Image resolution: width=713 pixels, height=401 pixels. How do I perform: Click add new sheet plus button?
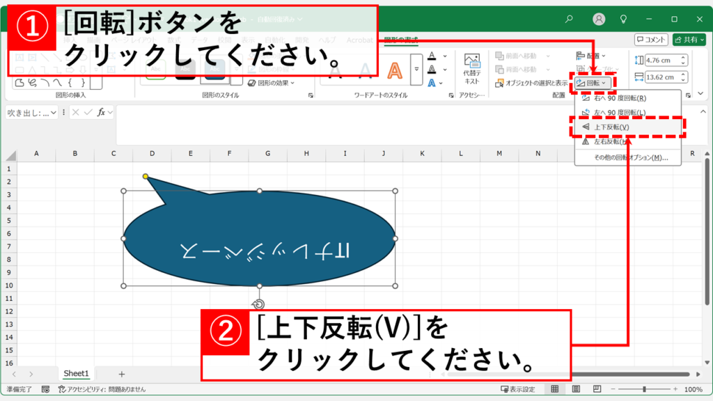(x=121, y=374)
